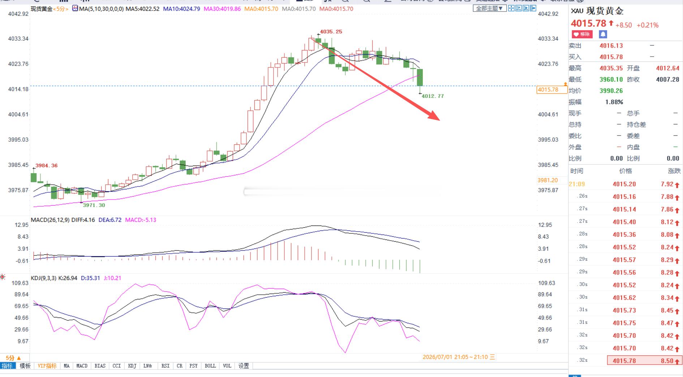Select the CCI indicator tab
This screenshot has height=377, width=683.
click(117, 366)
